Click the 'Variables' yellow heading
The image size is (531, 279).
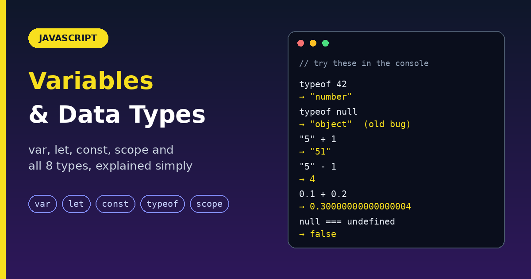(91, 81)
